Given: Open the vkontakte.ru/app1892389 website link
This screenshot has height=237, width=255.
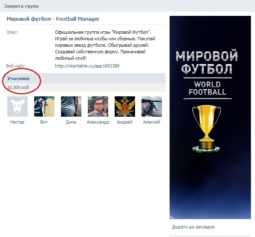Looking at the screenshot, I should [x=87, y=66].
